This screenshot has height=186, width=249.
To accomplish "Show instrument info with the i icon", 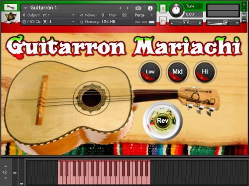I will tap(150, 8).
